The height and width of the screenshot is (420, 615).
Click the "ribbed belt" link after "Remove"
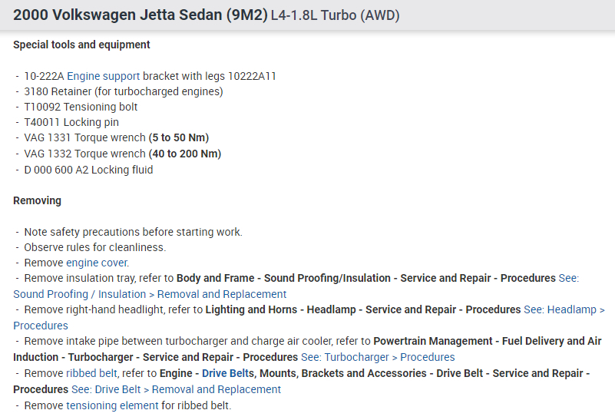pos(91,373)
